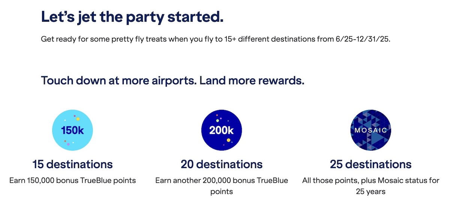The image size is (450, 206).
Task: Select the 20 destinations heading
Action: (x=222, y=164)
